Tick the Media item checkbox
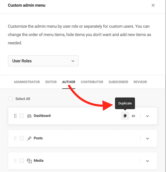Screen dimensions: 166x172 (22, 161)
